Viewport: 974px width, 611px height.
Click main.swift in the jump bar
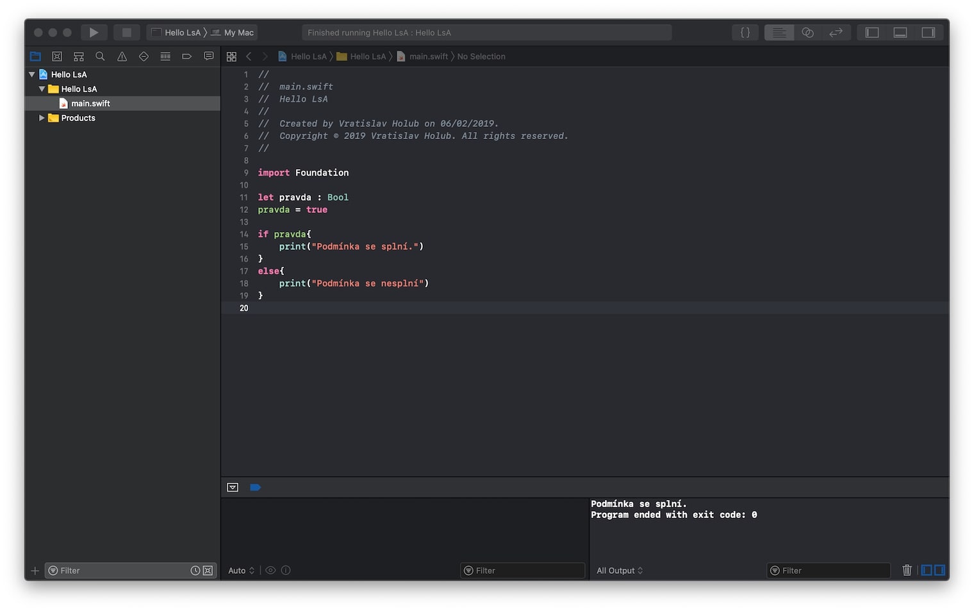[x=428, y=56]
